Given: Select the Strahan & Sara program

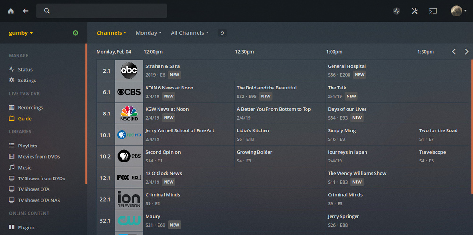Looking at the screenshot, I should [x=234, y=71].
